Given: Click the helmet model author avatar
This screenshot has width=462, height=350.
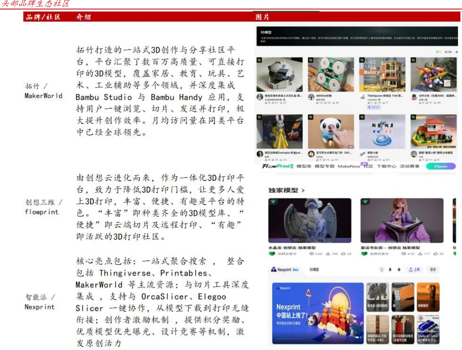Looking at the screenshot, I should pos(260,97).
